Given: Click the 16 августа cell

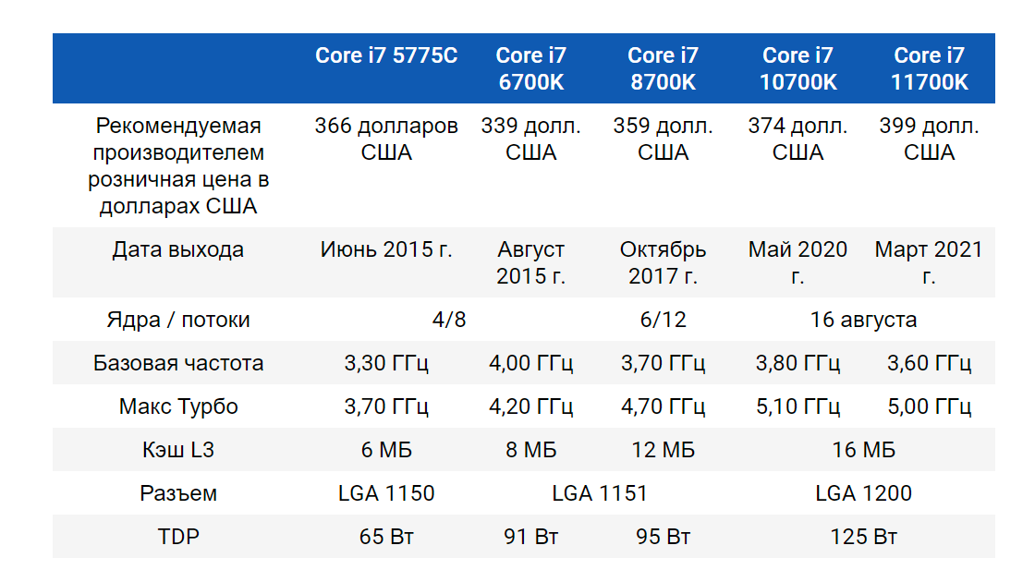Looking at the screenshot, I should coord(864,320).
